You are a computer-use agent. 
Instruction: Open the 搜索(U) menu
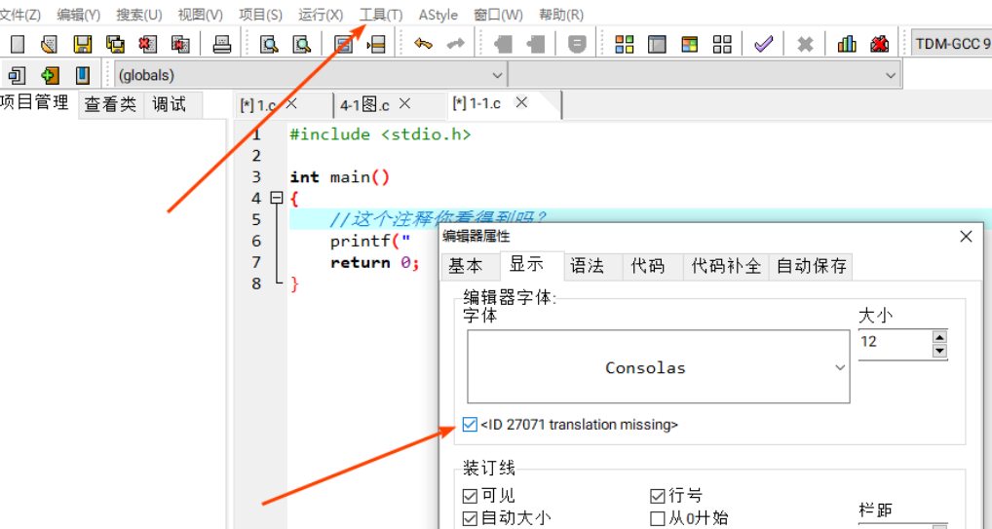[x=139, y=15]
